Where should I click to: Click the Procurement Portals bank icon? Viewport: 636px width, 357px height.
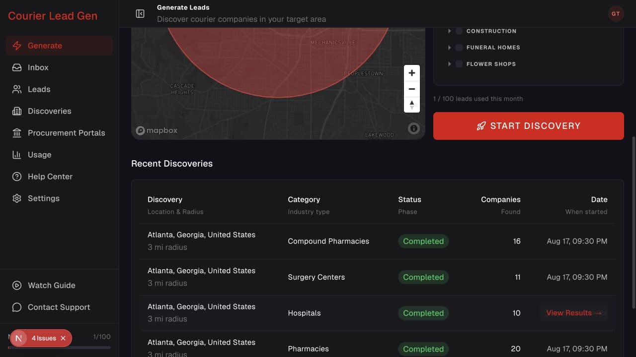tap(17, 133)
